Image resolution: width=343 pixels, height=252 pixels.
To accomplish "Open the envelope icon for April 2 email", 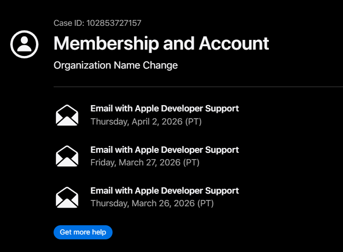I will point(67,115).
